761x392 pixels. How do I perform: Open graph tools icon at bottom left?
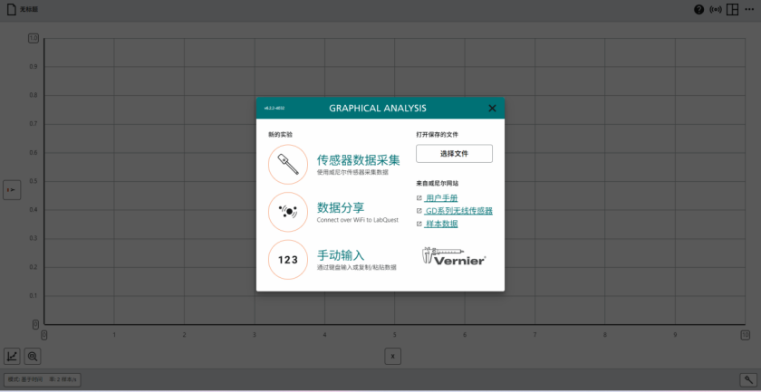[x=12, y=356]
